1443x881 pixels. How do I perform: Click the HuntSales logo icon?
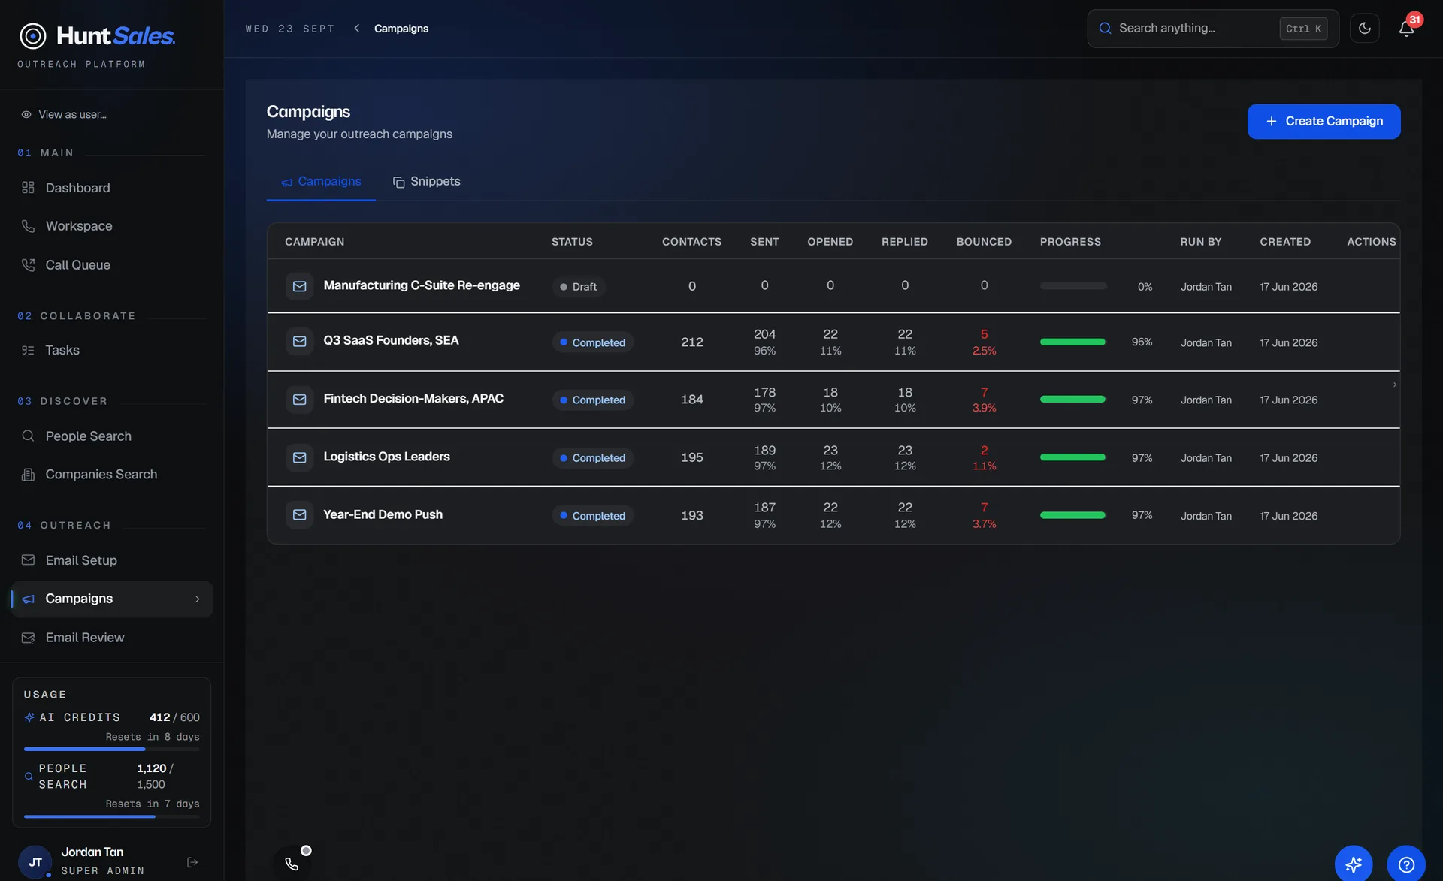(32, 35)
